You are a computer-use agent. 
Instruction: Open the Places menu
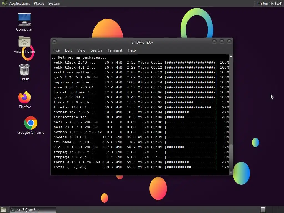39,3
